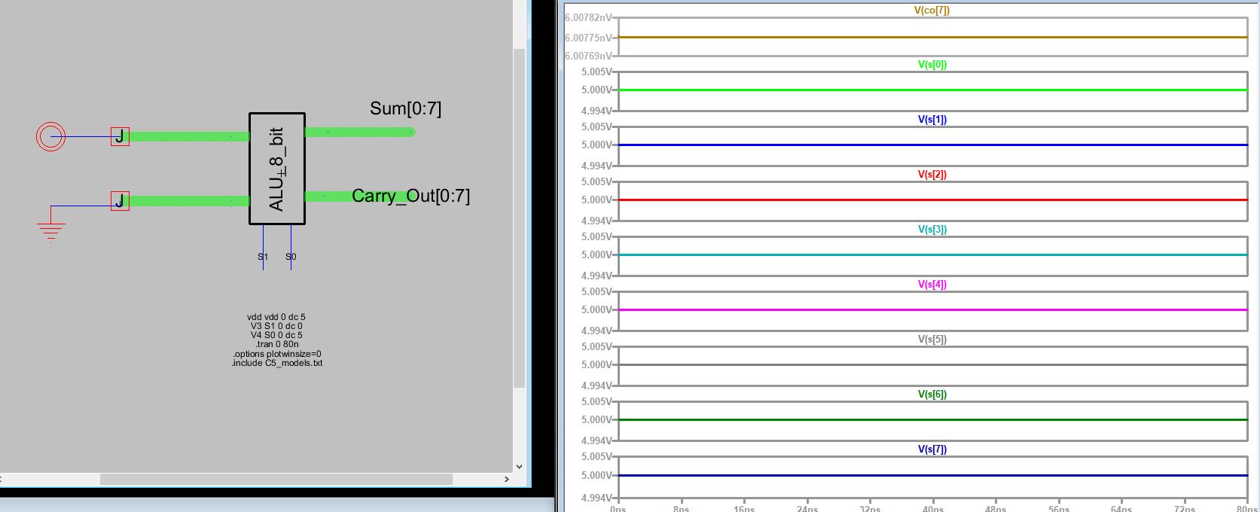The height and width of the screenshot is (512, 1260).
Task: Select the ALU_8_bit block
Action: 276,169
